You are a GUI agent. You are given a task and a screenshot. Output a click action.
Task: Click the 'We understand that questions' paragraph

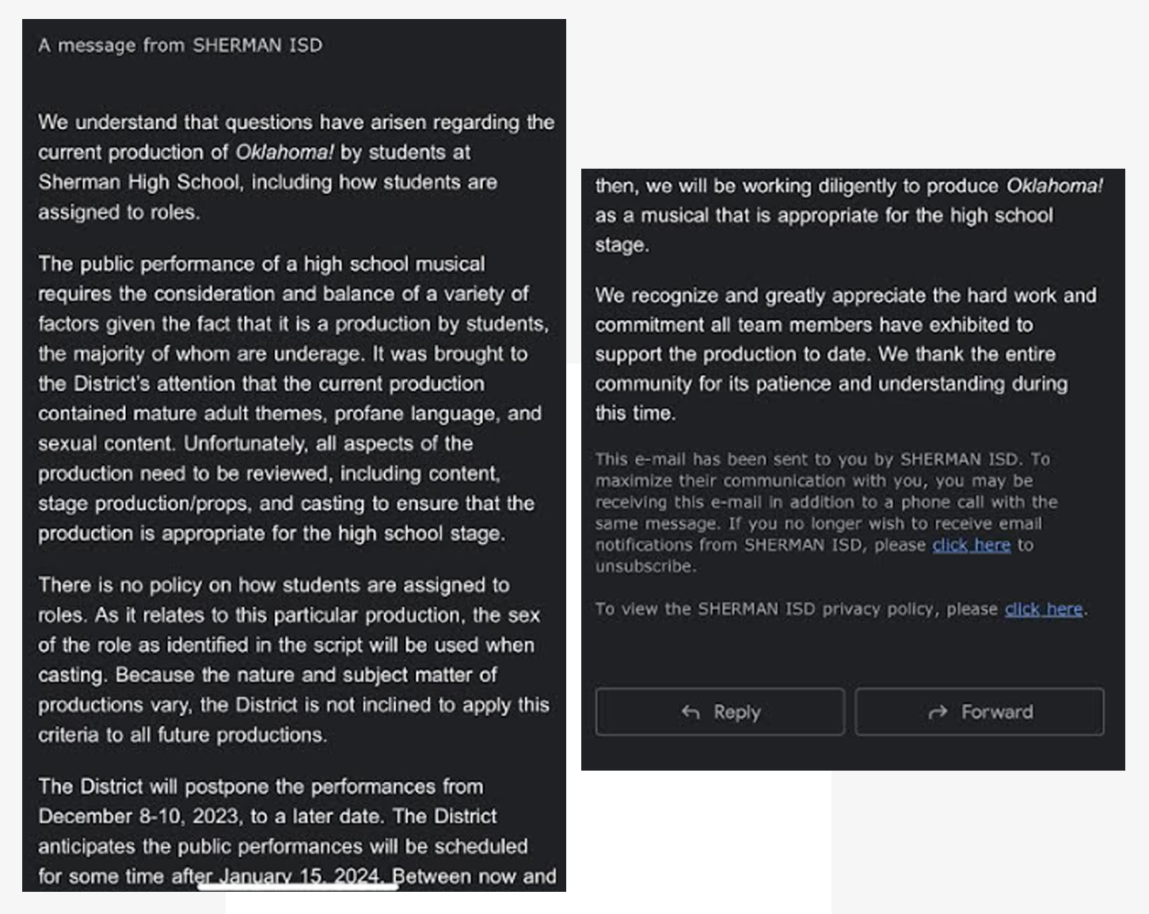295,167
